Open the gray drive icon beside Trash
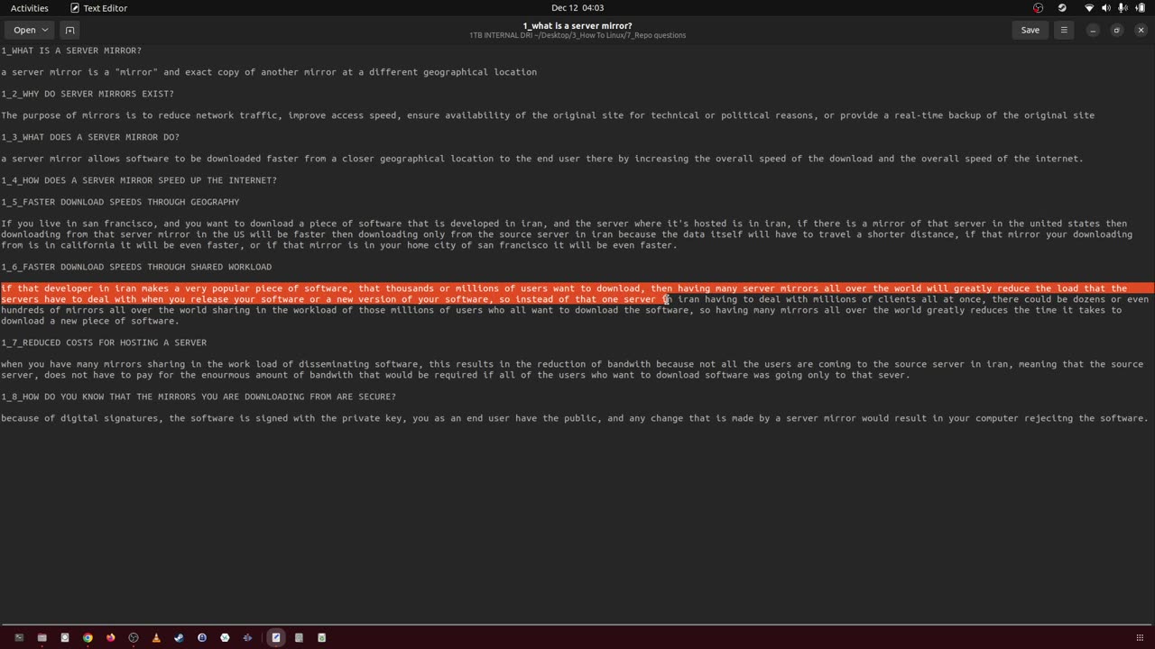Viewport: 1155px width, 649px height. 299,637
